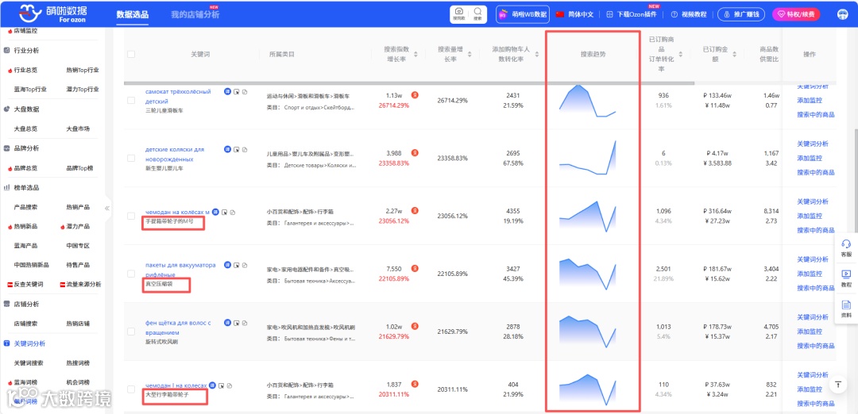Click the copy icon beside чемодан на колёсах м
Screen dimensions: 858x414
coord(233,212)
